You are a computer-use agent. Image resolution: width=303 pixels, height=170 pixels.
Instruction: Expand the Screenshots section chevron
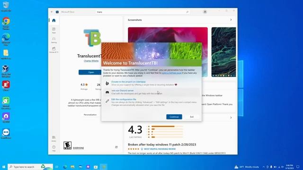[231, 20]
